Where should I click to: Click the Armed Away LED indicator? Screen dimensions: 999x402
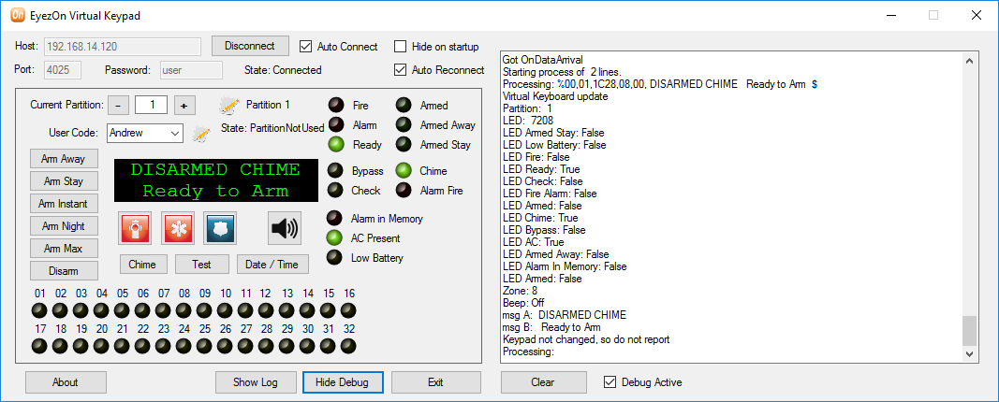(x=404, y=125)
